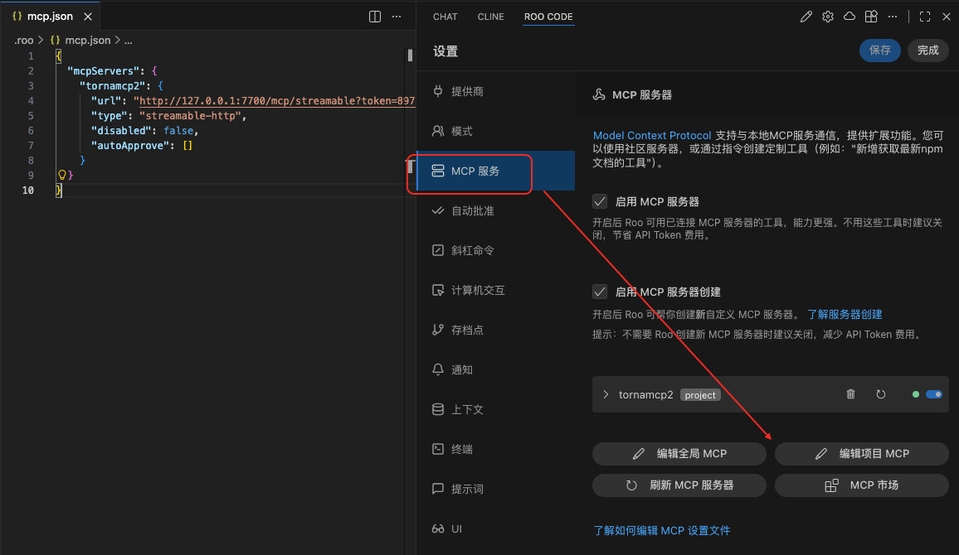The height and width of the screenshot is (555, 959).
Task: Switch to the CLINE tab
Action: click(x=490, y=17)
